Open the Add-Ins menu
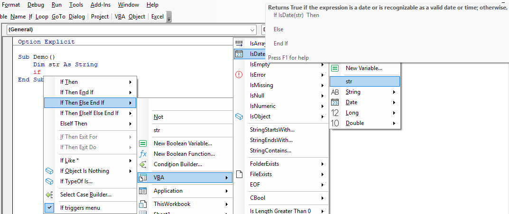The image size is (509, 214). coord(101,5)
